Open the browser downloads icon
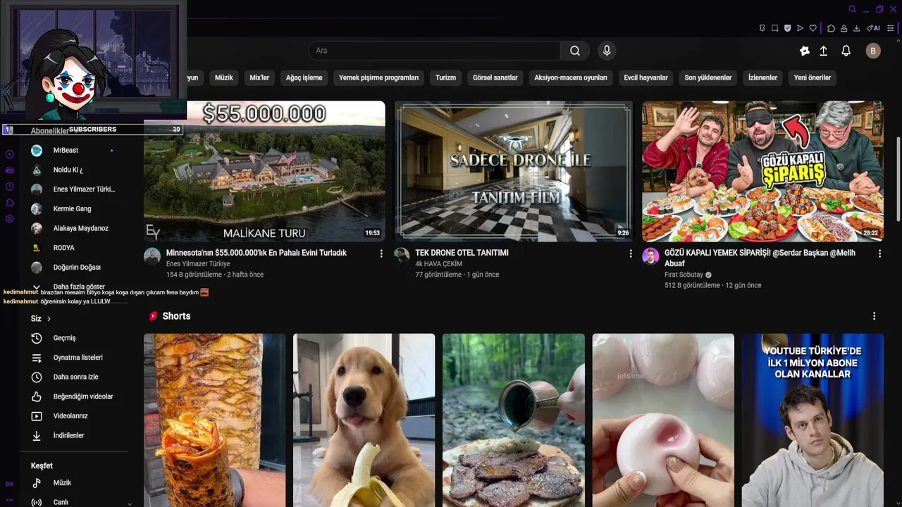 point(856,28)
